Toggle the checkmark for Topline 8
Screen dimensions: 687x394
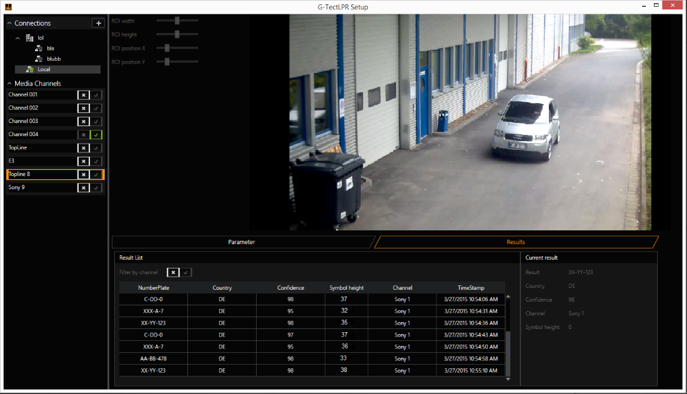pyautogui.click(x=95, y=174)
